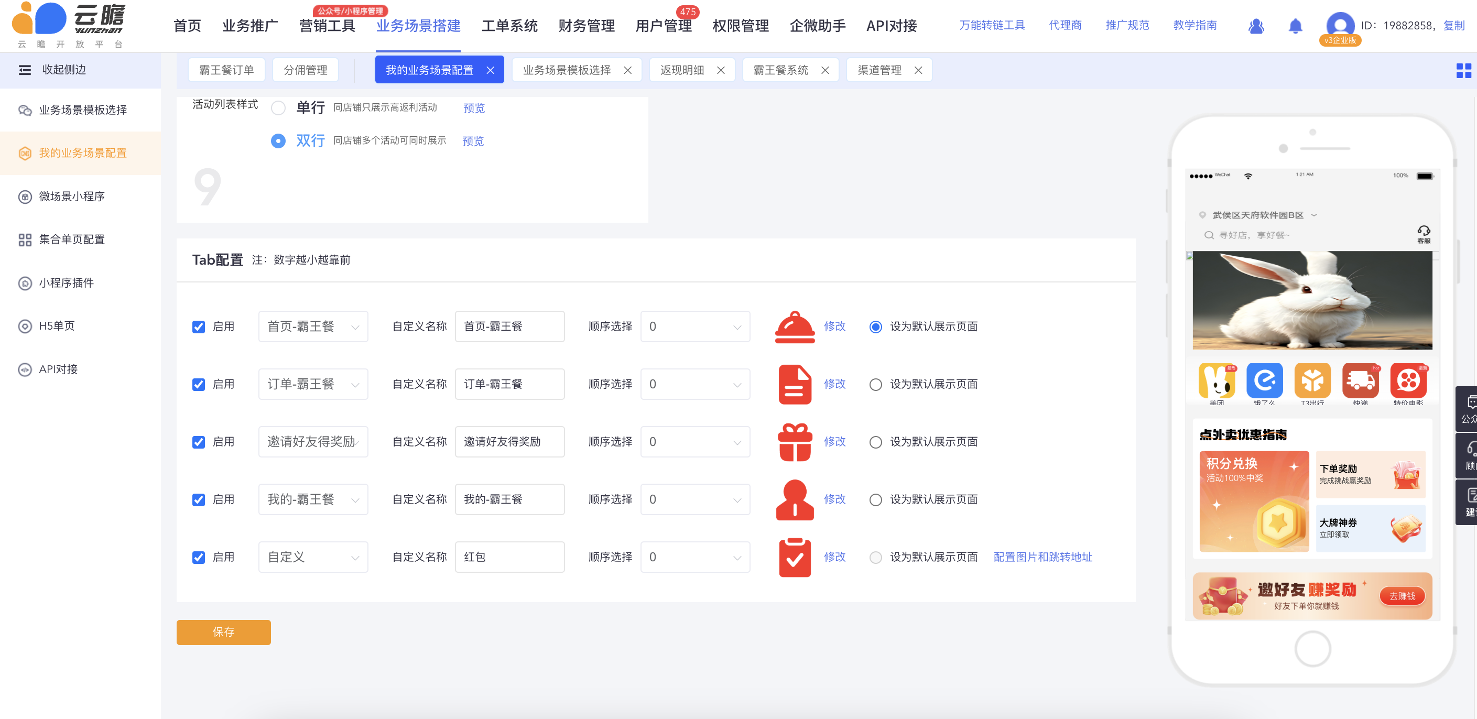1477x719 pixels.
Task: Click the orange 保存 button
Action: (223, 632)
